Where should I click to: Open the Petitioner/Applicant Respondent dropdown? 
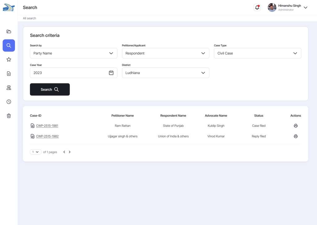pos(165,53)
